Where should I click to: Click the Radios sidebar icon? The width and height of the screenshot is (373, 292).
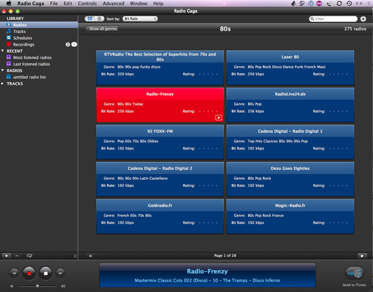tap(9, 25)
